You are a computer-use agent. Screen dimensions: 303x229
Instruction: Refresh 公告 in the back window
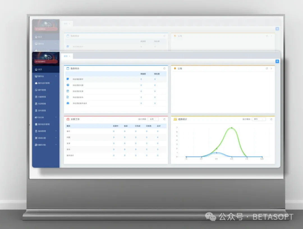tap(267, 36)
